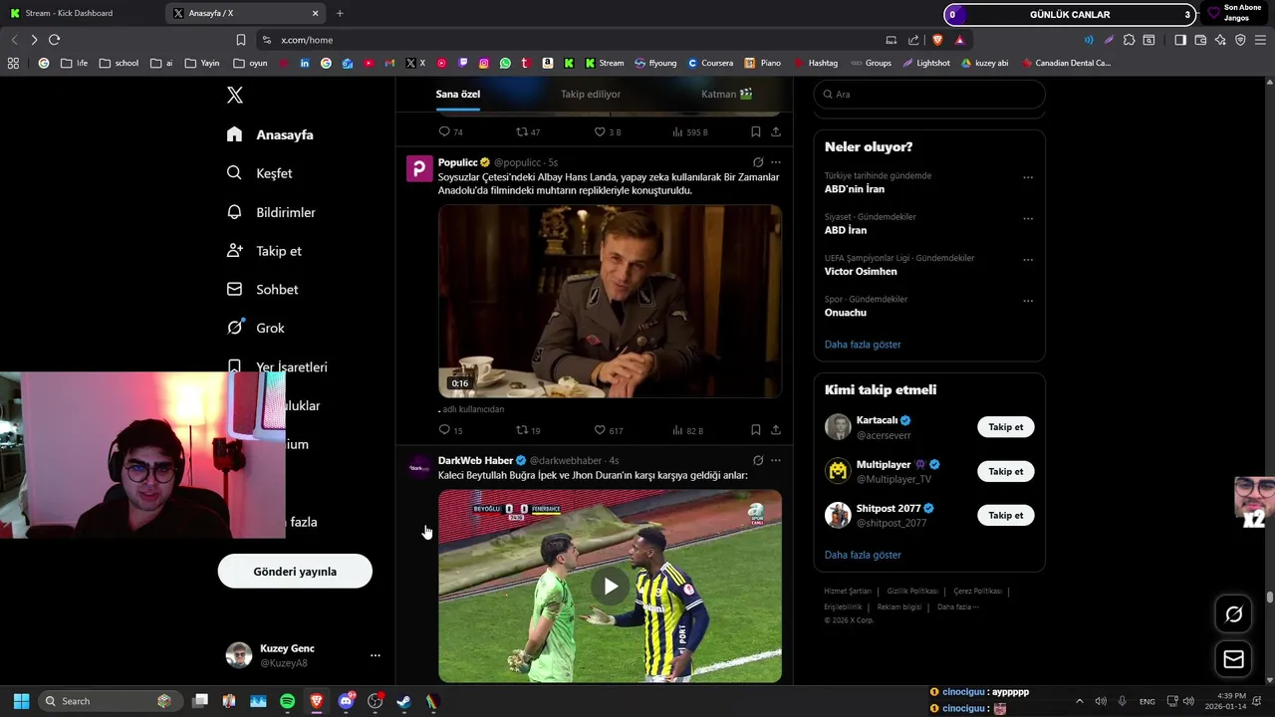Screen dimensions: 1275x717
Task: Open Discord from the taskbar
Action: (346, 701)
